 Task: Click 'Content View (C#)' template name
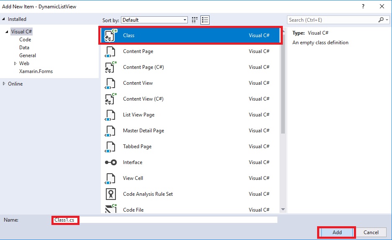pos(143,99)
